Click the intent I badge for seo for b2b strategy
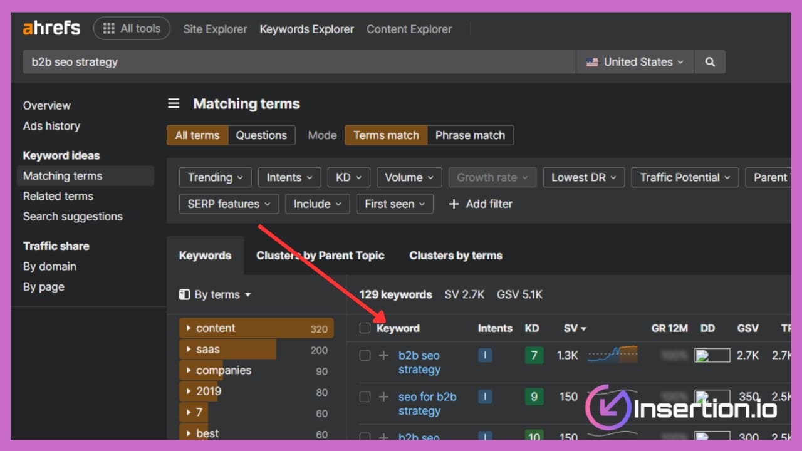This screenshot has width=802, height=451. [x=484, y=397]
